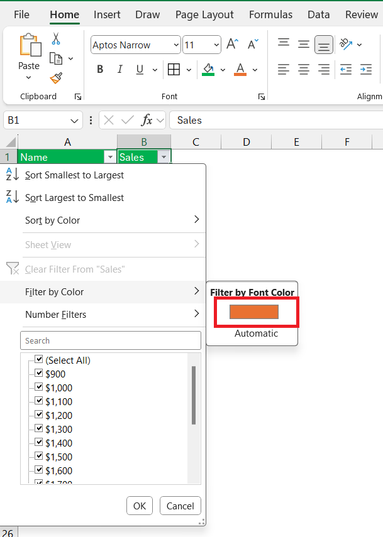
Task: Switch to the Page Layout tab
Action: pyautogui.click(x=204, y=14)
